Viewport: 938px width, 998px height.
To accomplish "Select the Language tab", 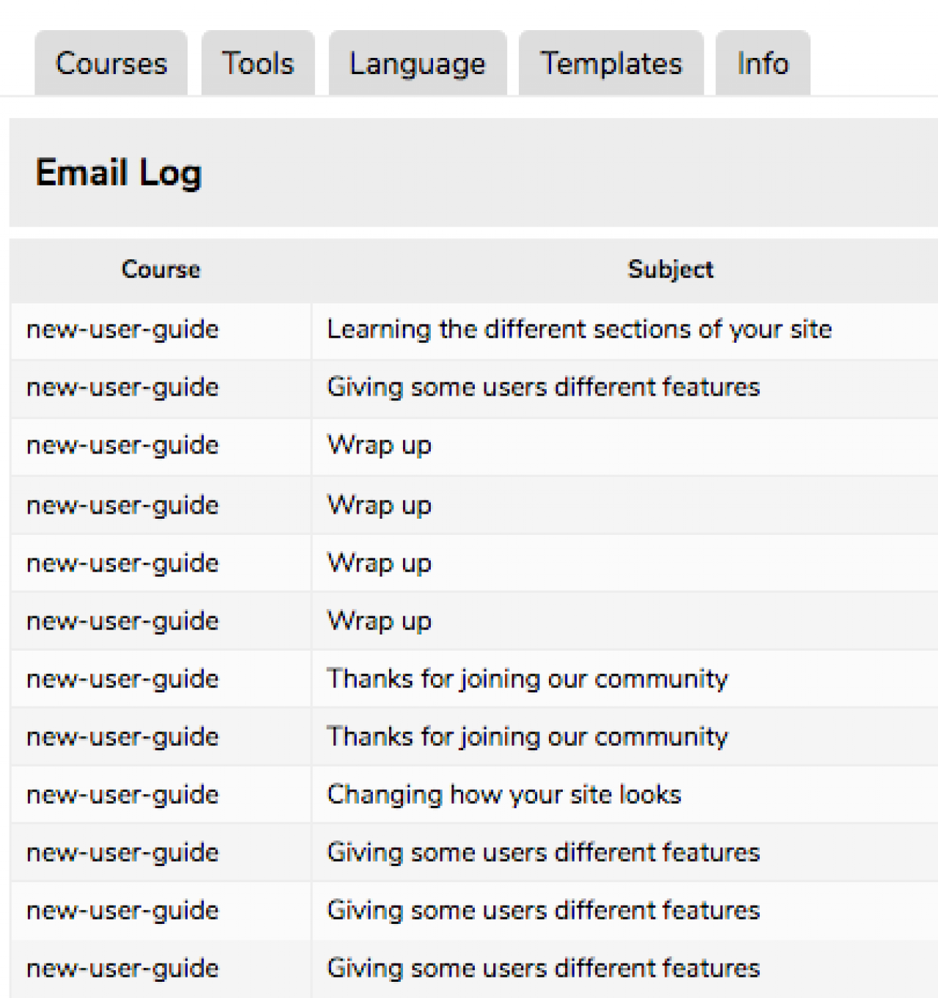I will tap(418, 64).
